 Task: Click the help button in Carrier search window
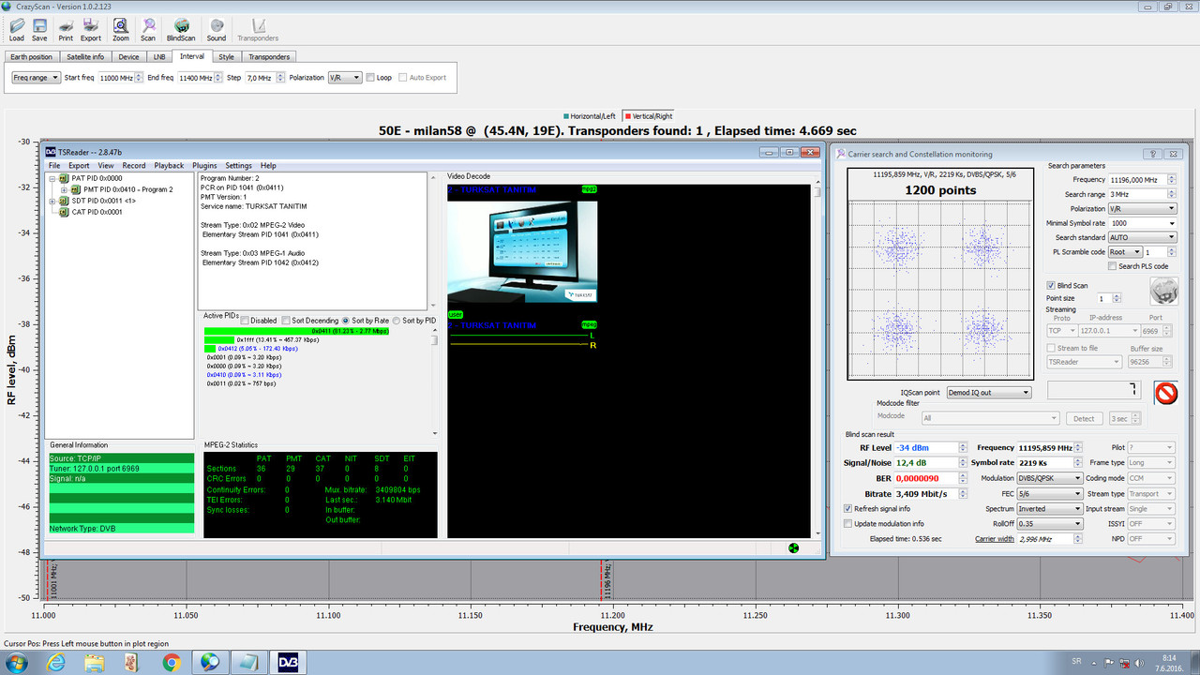(1154, 154)
